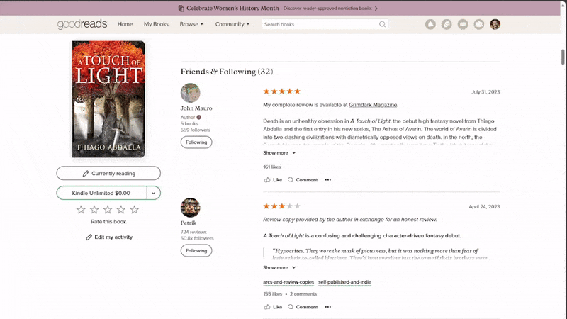This screenshot has height=319, width=567.
Task: View the 155 likes on Petrik's review
Action: (272, 294)
